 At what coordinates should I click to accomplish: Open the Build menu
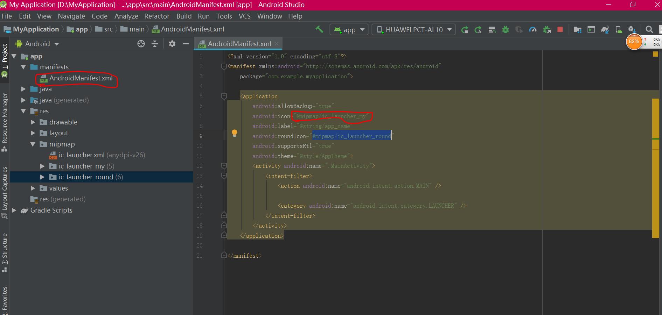184,16
